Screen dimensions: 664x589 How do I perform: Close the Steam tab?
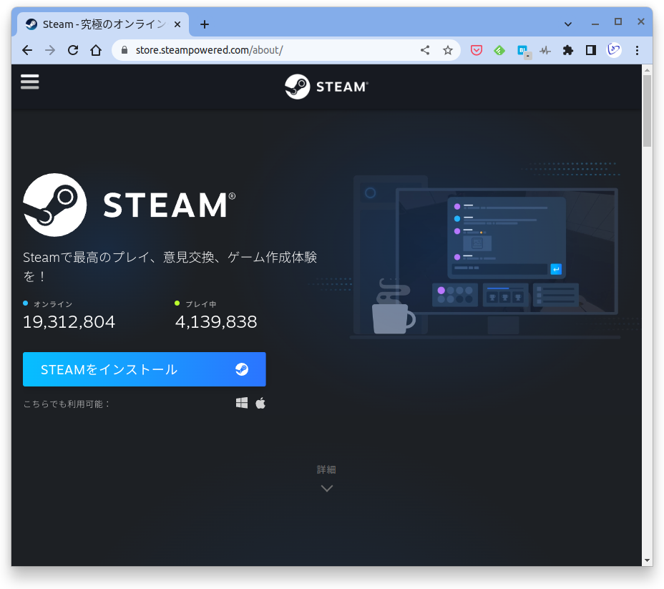coord(177,24)
